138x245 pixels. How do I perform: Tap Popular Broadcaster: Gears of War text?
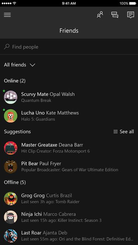(x=70, y=170)
